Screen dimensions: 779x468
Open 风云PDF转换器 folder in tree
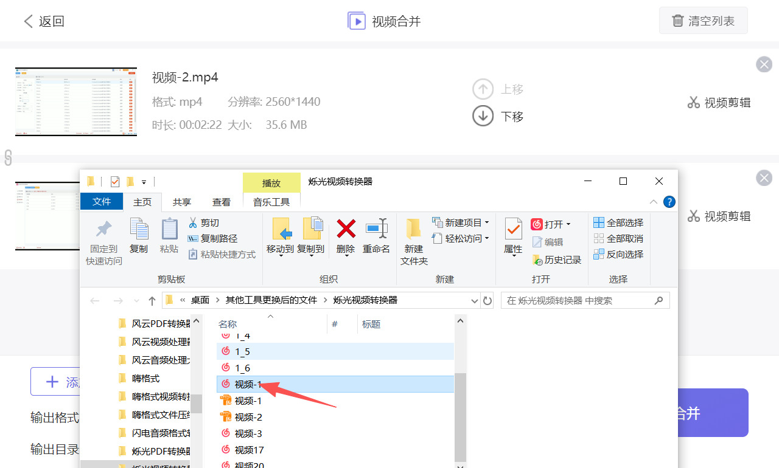pos(155,323)
